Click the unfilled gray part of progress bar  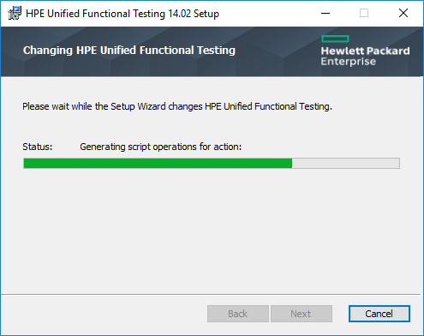[x=346, y=164]
